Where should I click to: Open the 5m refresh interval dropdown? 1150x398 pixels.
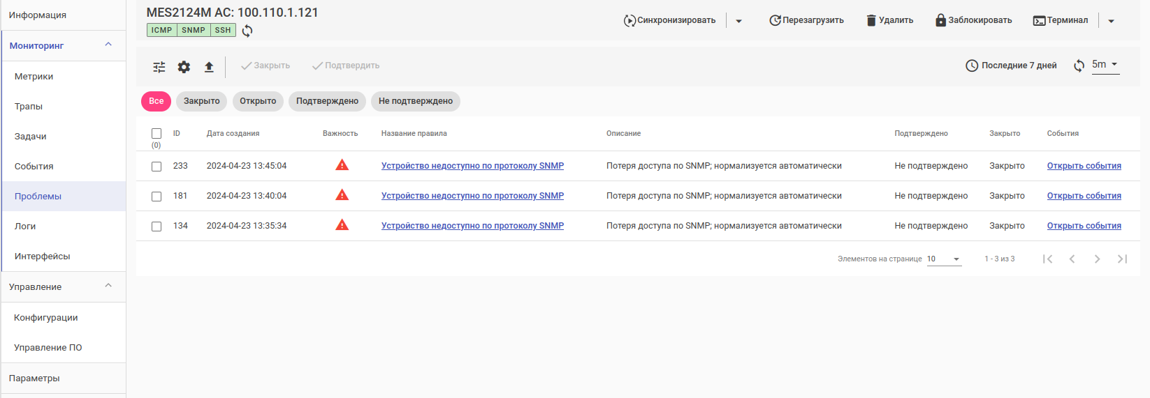pos(1105,65)
